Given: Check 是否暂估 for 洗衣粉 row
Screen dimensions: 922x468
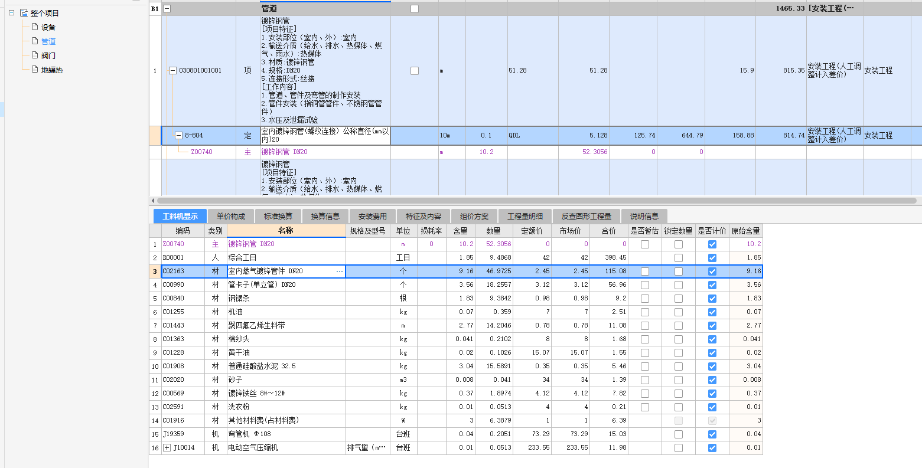Looking at the screenshot, I should pyautogui.click(x=645, y=407).
